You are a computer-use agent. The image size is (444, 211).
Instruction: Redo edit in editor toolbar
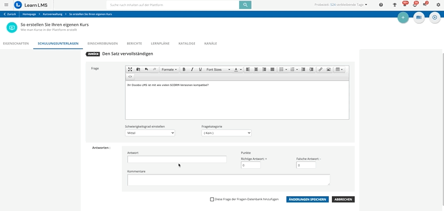pos(154,70)
